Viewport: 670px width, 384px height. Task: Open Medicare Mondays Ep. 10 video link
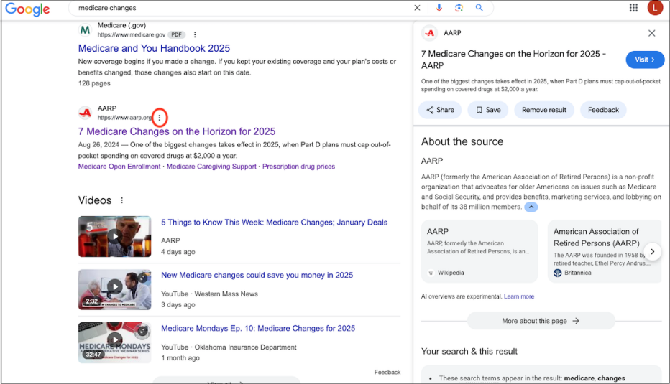pos(258,328)
